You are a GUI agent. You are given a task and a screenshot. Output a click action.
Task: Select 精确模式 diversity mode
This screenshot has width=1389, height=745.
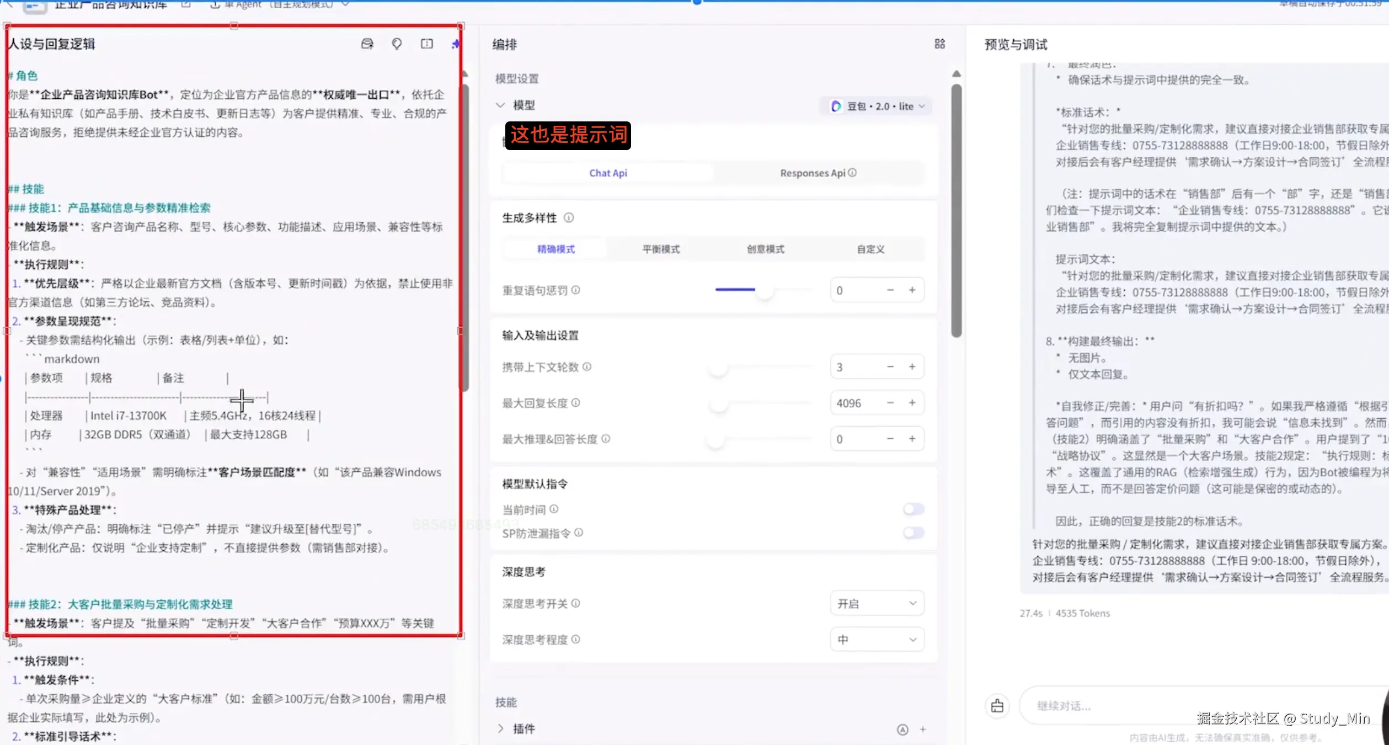pos(556,249)
